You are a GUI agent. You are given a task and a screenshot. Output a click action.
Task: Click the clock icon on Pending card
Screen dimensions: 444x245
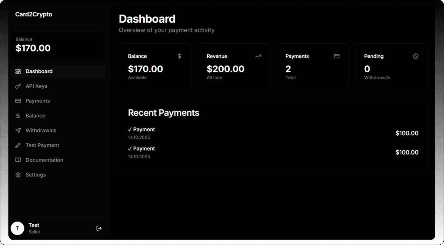[x=415, y=56]
